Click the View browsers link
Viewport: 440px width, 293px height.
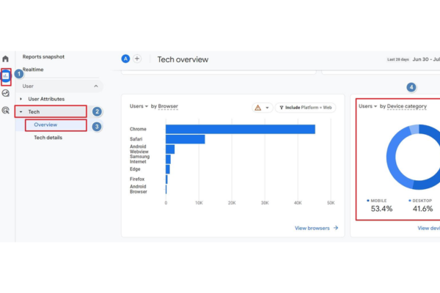click(312, 229)
